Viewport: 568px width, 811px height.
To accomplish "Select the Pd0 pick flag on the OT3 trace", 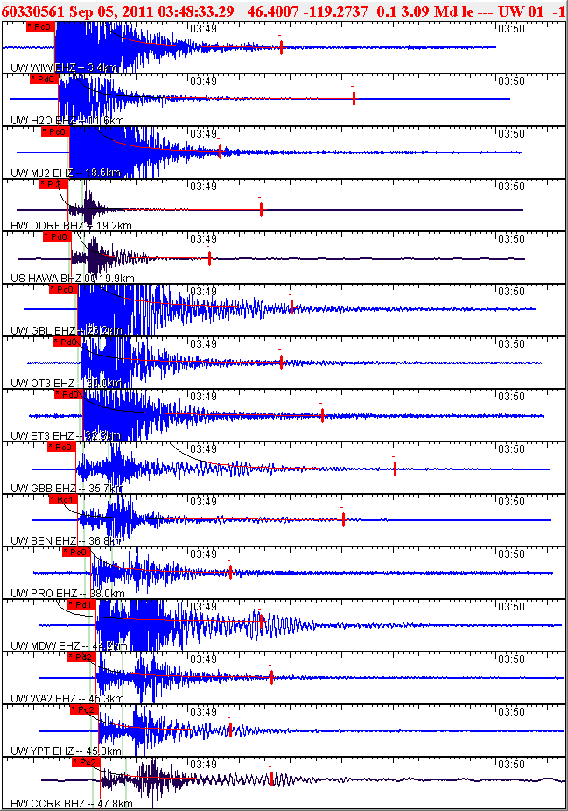I will pyautogui.click(x=66, y=342).
